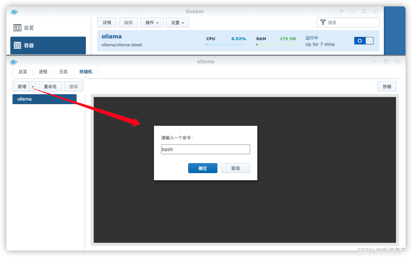The image size is (412, 257).
Task: Click the 运行中 running status text
Action: point(312,38)
